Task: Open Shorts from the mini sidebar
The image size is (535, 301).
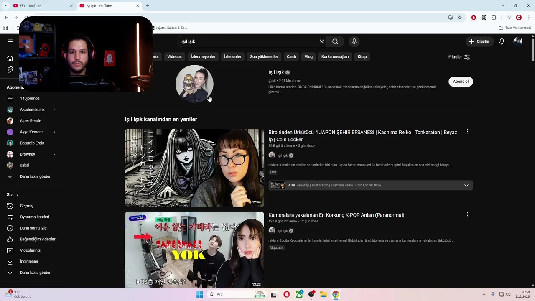Action: click(10, 69)
